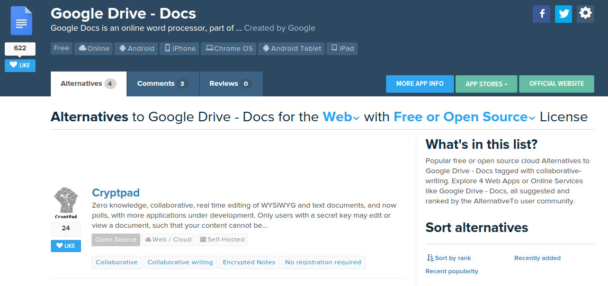Open the settings gear icon
Viewport: 608px width, 286px height.
click(x=585, y=14)
